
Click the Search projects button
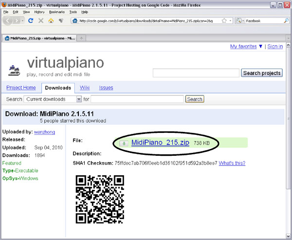[262, 73]
